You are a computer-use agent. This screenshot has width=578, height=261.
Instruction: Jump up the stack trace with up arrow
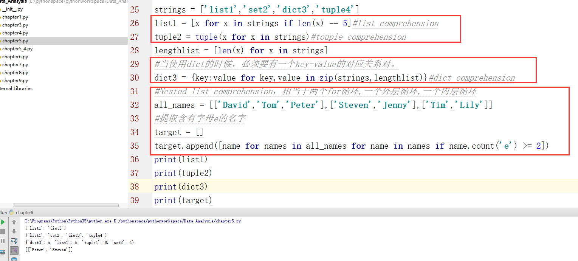point(14,222)
